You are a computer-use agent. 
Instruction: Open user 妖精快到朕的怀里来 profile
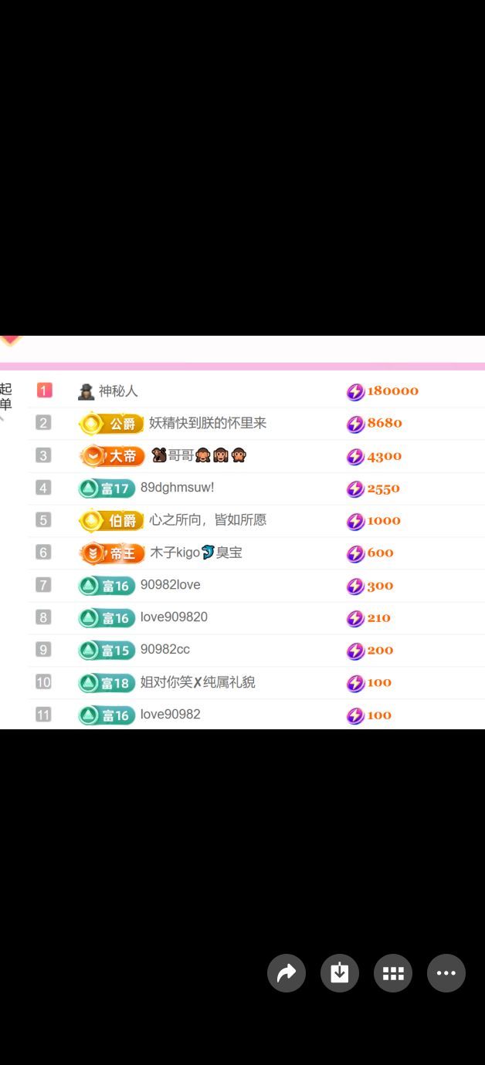point(207,424)
